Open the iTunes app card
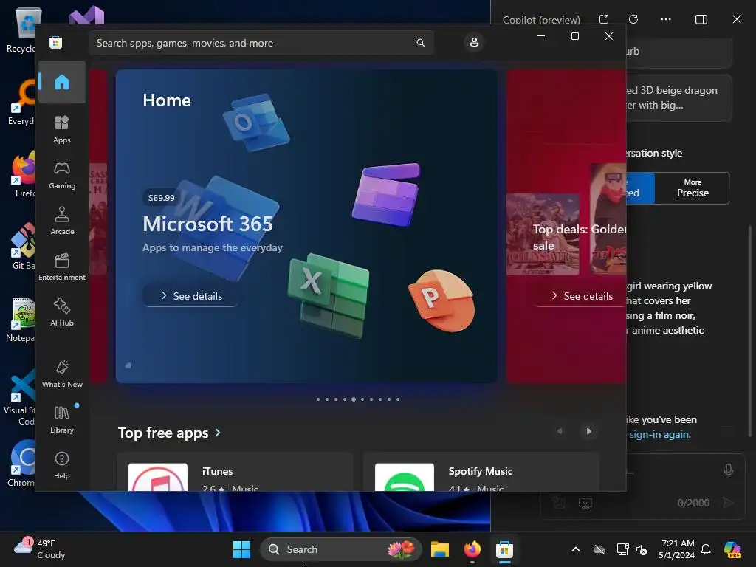This screenshot has width=756, height=567. click(235, 472)
